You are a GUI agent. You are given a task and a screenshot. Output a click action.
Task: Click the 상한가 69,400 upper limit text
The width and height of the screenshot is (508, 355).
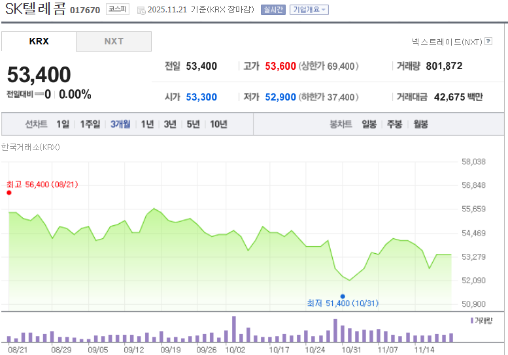click(x=328, y=67)
